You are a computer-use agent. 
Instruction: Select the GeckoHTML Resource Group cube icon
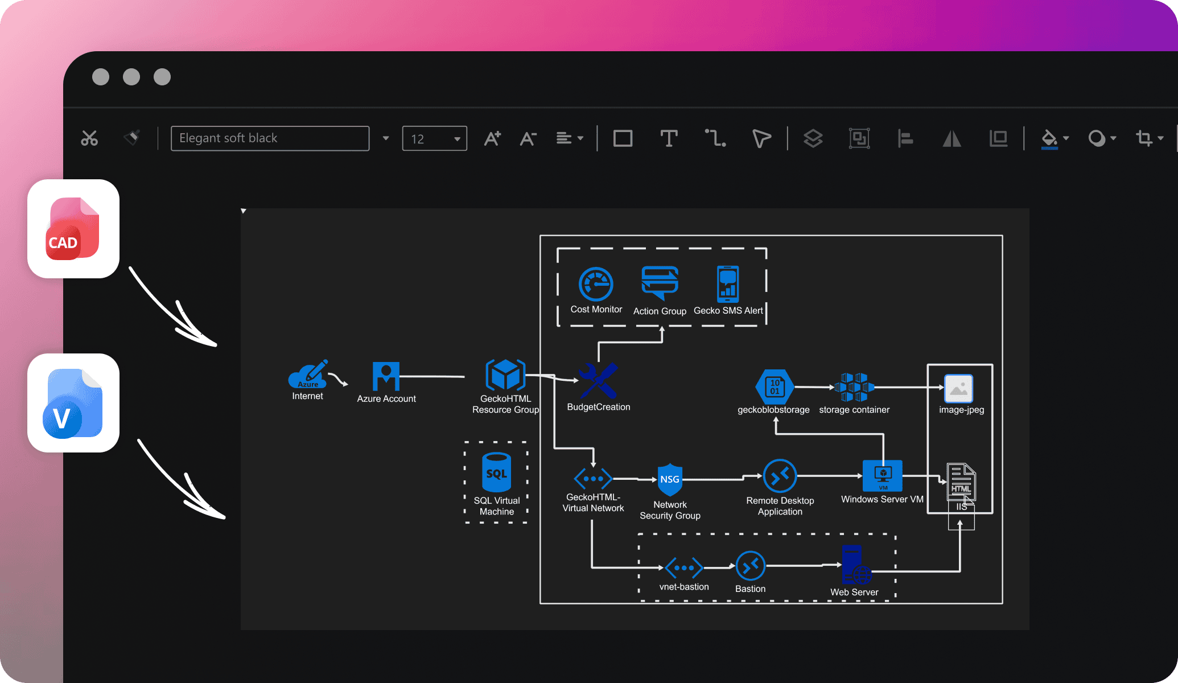(505, 375)
